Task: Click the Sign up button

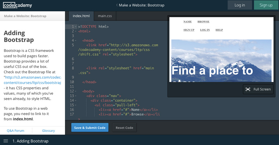Action: tap(266, 5)
